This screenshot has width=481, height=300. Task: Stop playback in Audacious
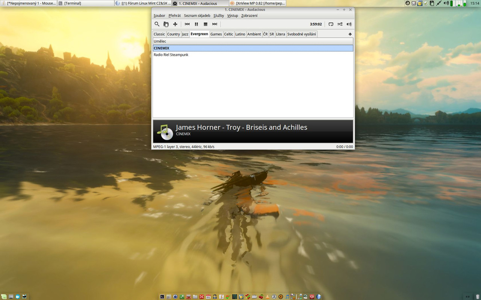pos(206,24)
